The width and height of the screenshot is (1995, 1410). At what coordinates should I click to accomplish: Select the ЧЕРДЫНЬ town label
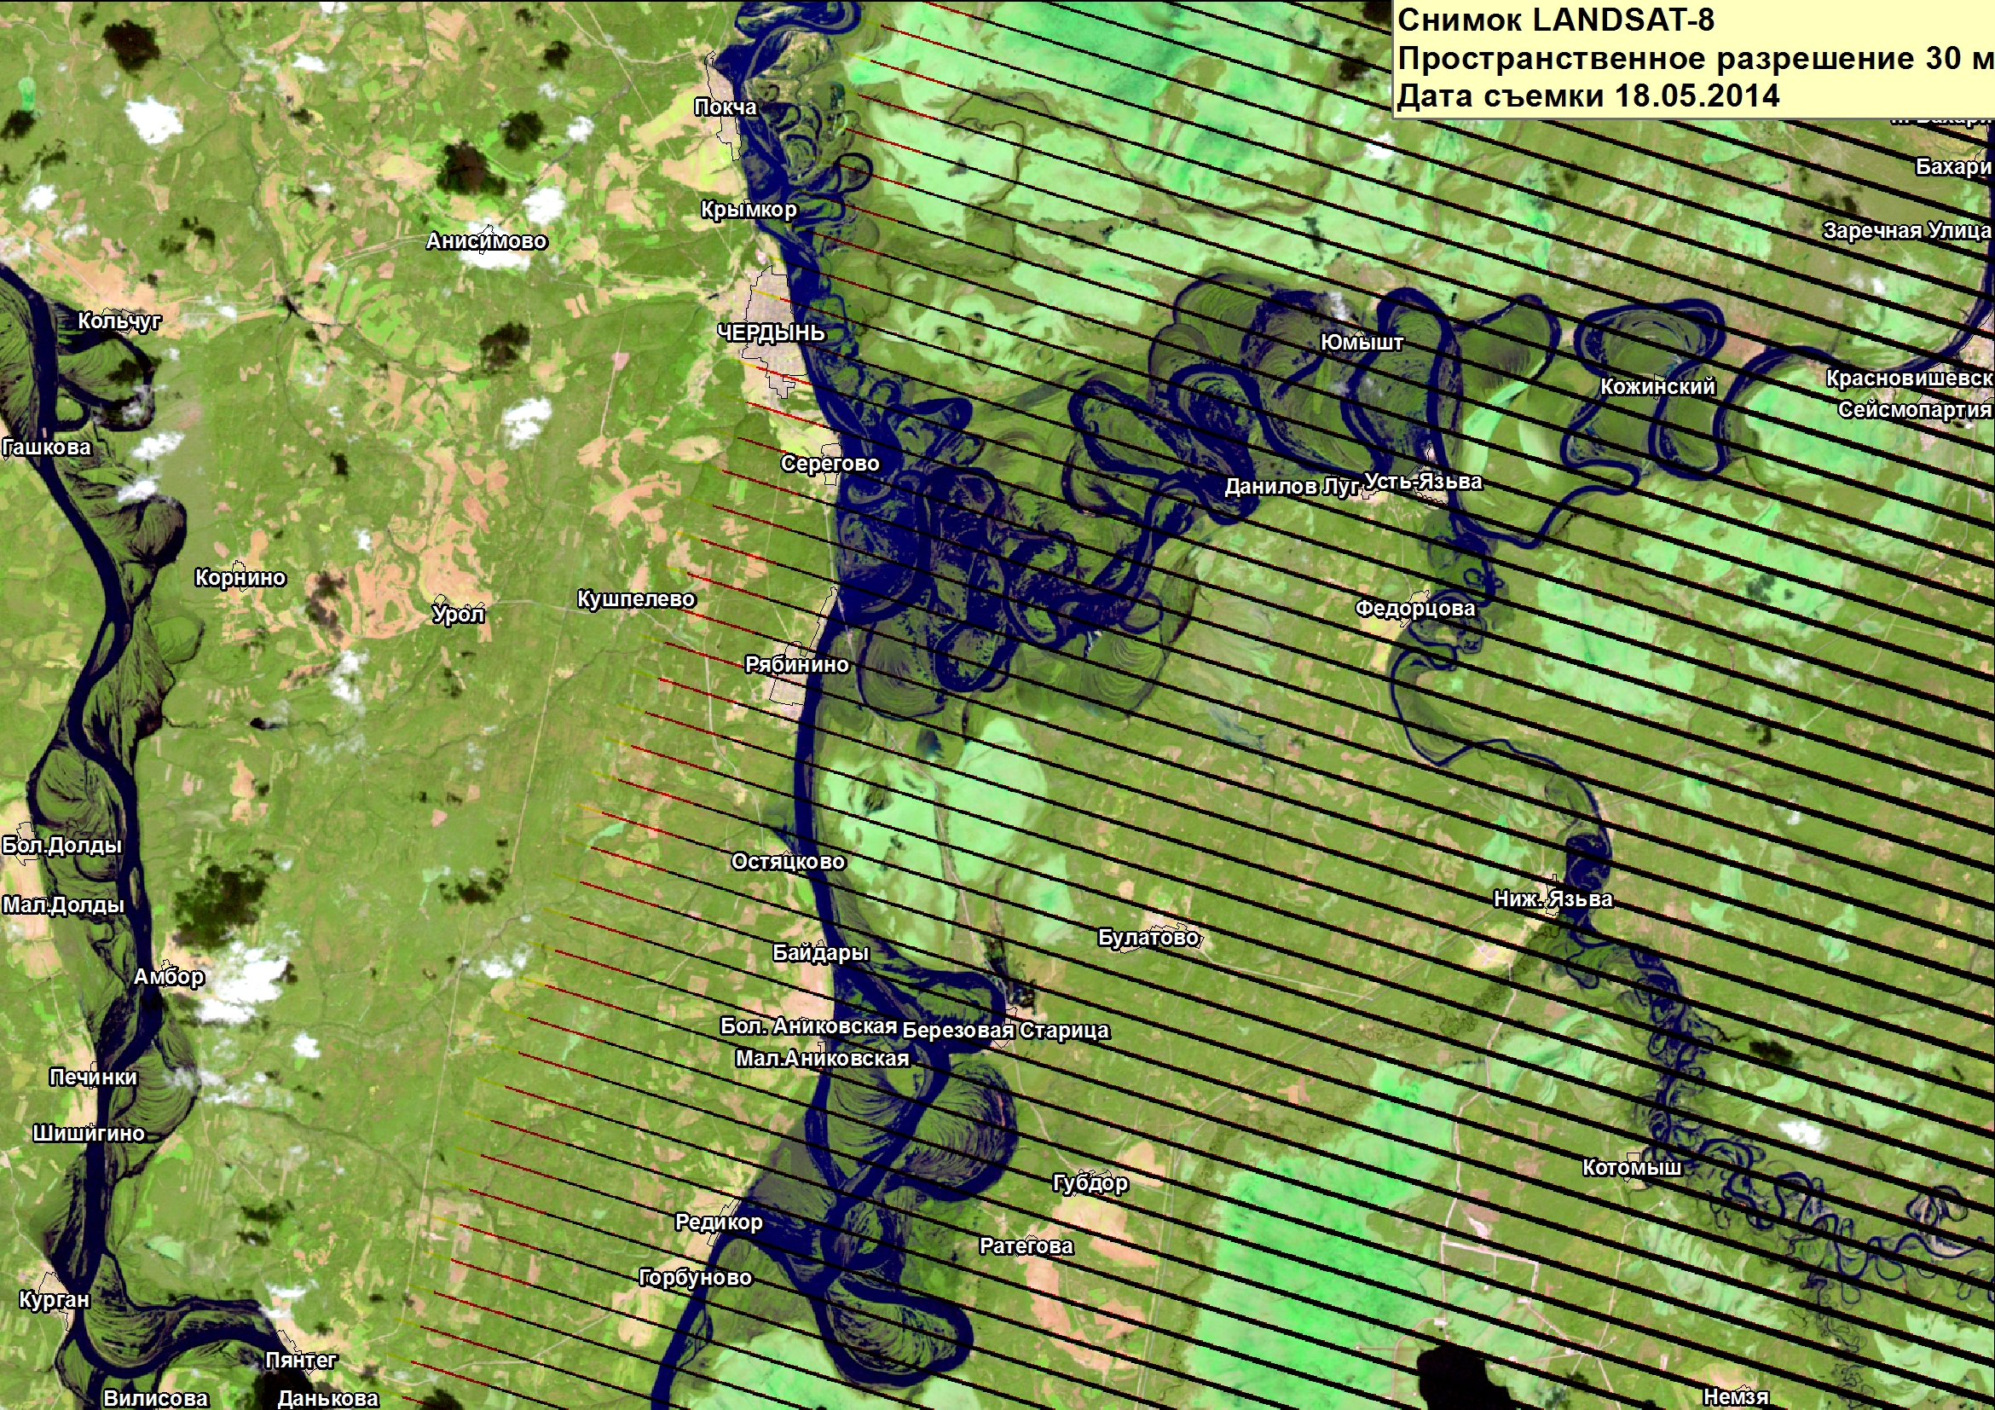pos(771,333)
